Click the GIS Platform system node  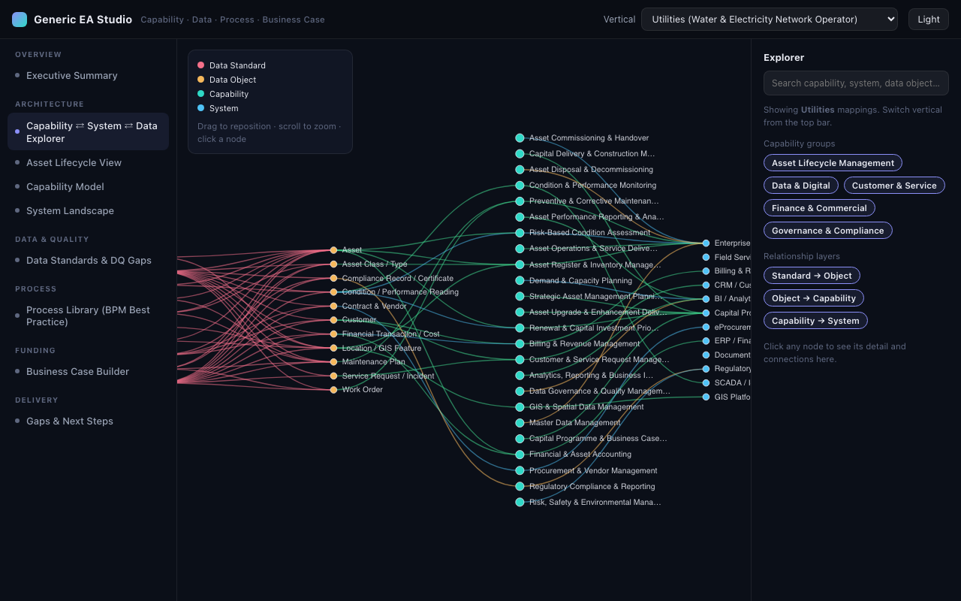[x=706, y=397]
